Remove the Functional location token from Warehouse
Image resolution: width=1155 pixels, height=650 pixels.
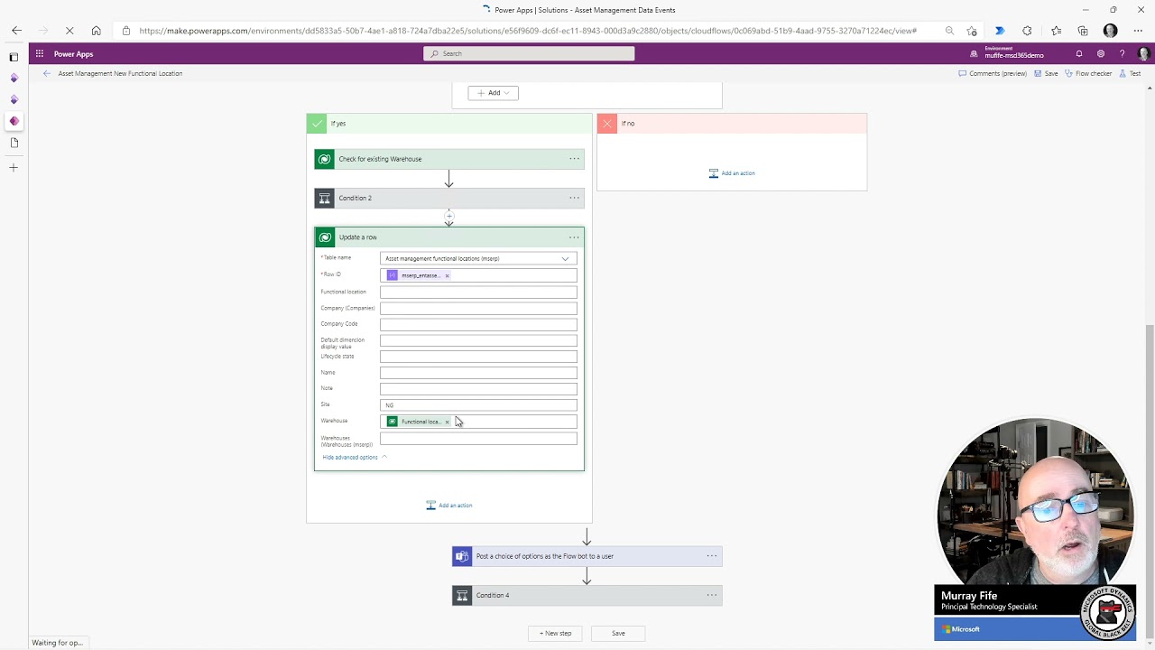click(x=447, y=422)
